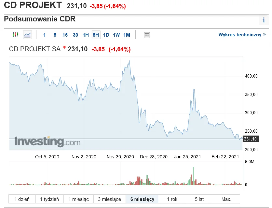
Task: Select the 1 dzień range tab
Action: 22,199
